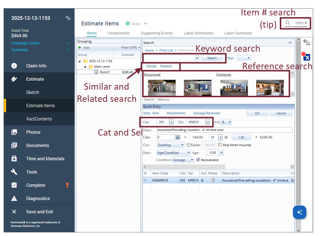Enable the Factor checkbox
This screenshot has height=236, width=321.
click(x=188, y=145)
